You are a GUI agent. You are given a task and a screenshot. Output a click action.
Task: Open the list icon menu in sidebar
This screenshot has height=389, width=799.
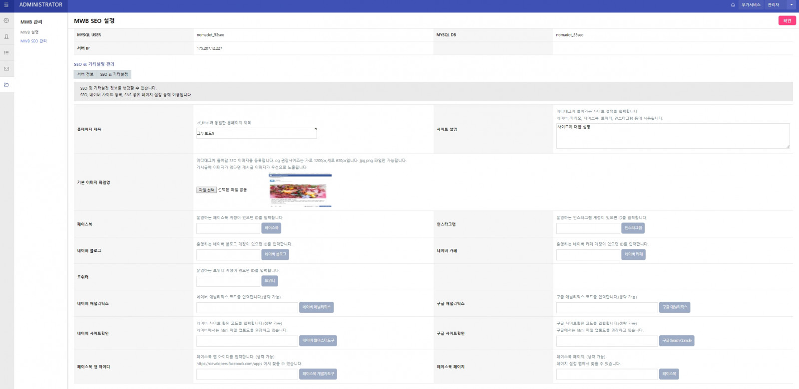click(6, 52)
